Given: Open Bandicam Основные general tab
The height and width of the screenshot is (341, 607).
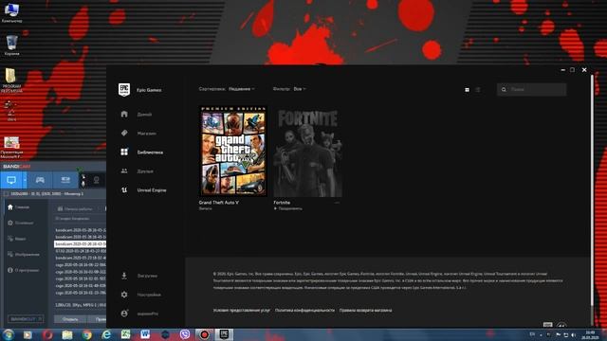Looking at the screenshot, I should 21,224.
